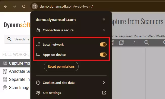Click the webcam icon beside Scan Image
This screenshot has height=99, width=165.
(5, 88)
